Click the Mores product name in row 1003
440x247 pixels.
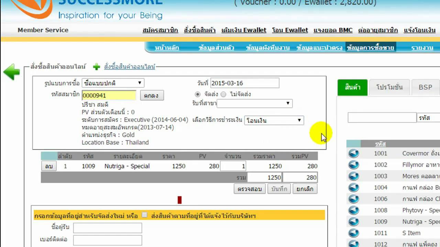[421, 176]
